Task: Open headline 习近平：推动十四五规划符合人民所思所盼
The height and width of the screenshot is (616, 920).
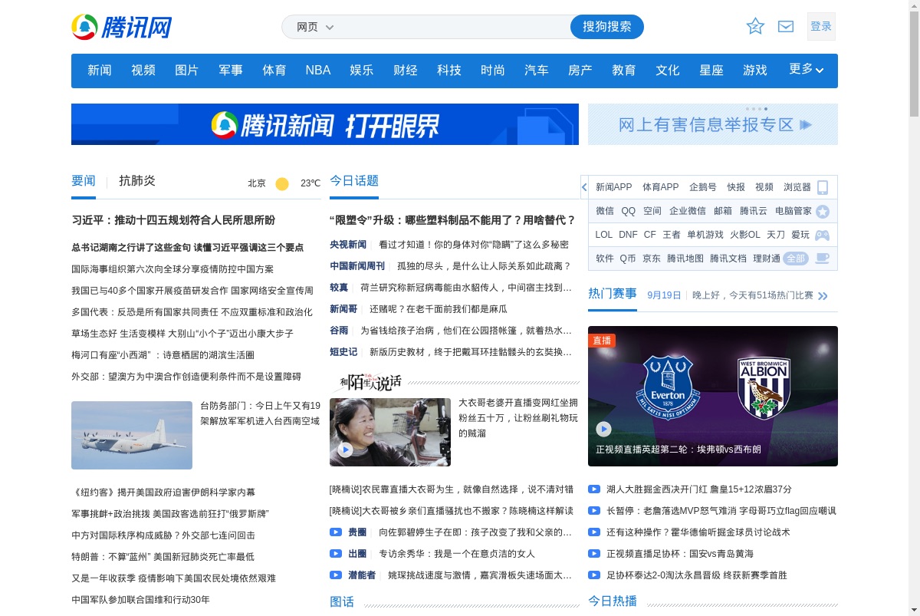Action: 173,220
